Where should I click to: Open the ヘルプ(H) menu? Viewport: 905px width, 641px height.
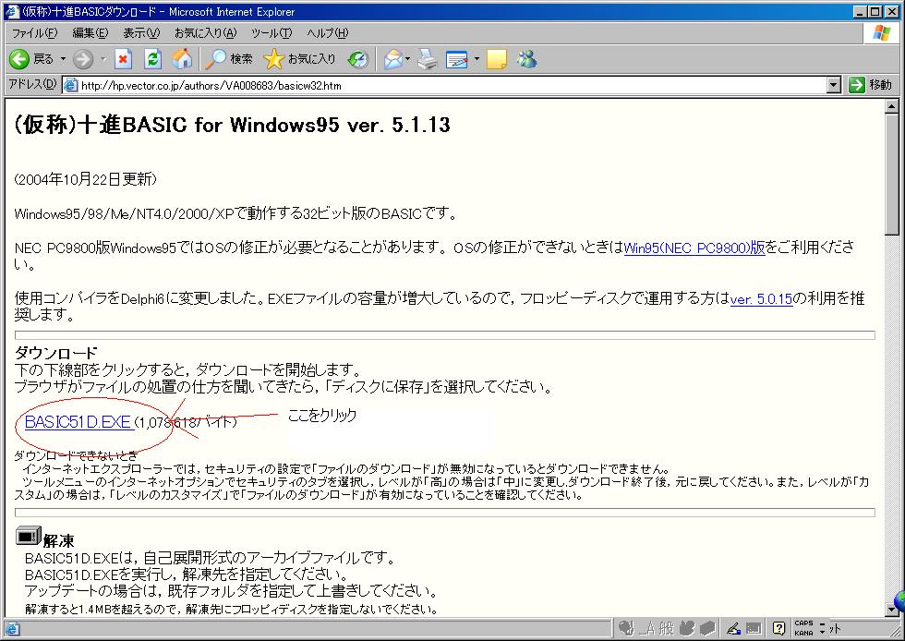pyautogui.click(x=327, y=33)
